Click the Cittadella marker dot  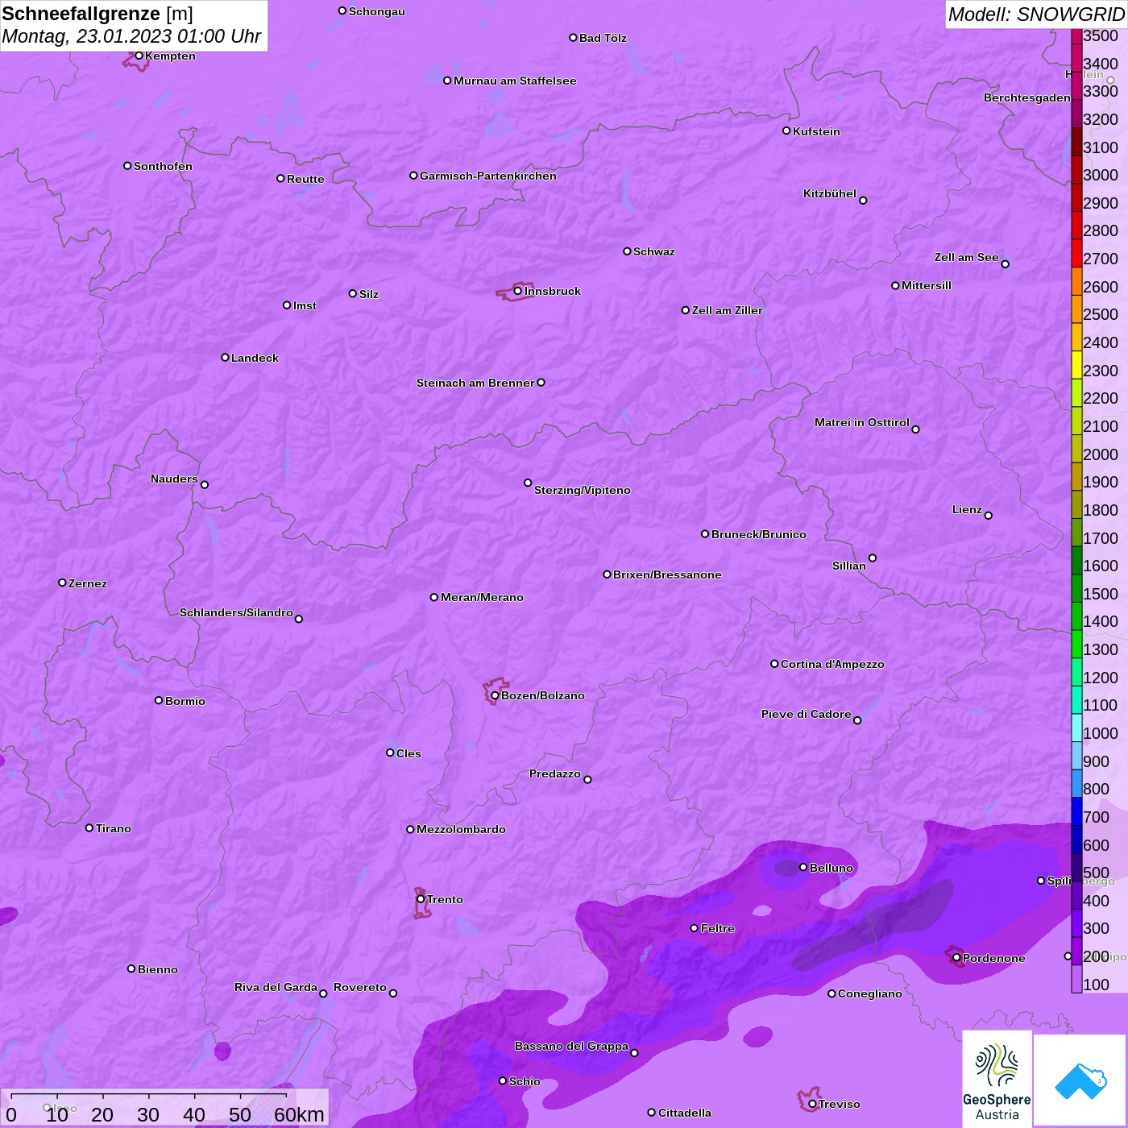coord(652,1113)
